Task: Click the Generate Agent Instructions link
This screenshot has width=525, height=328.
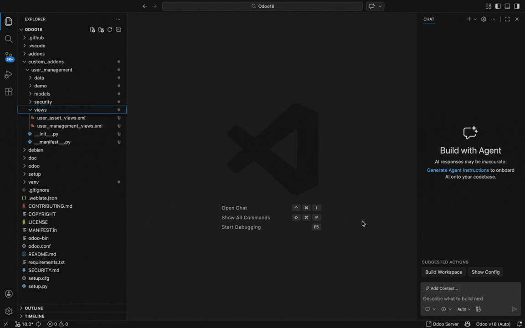Action: coord(458,170)
